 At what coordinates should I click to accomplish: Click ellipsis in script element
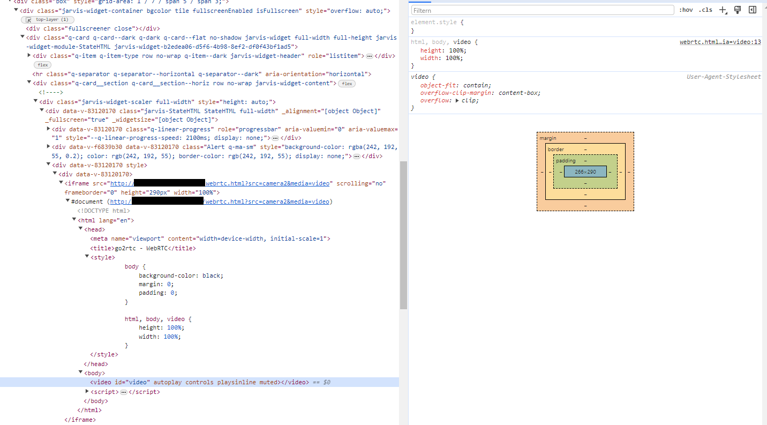pos(123,392)
